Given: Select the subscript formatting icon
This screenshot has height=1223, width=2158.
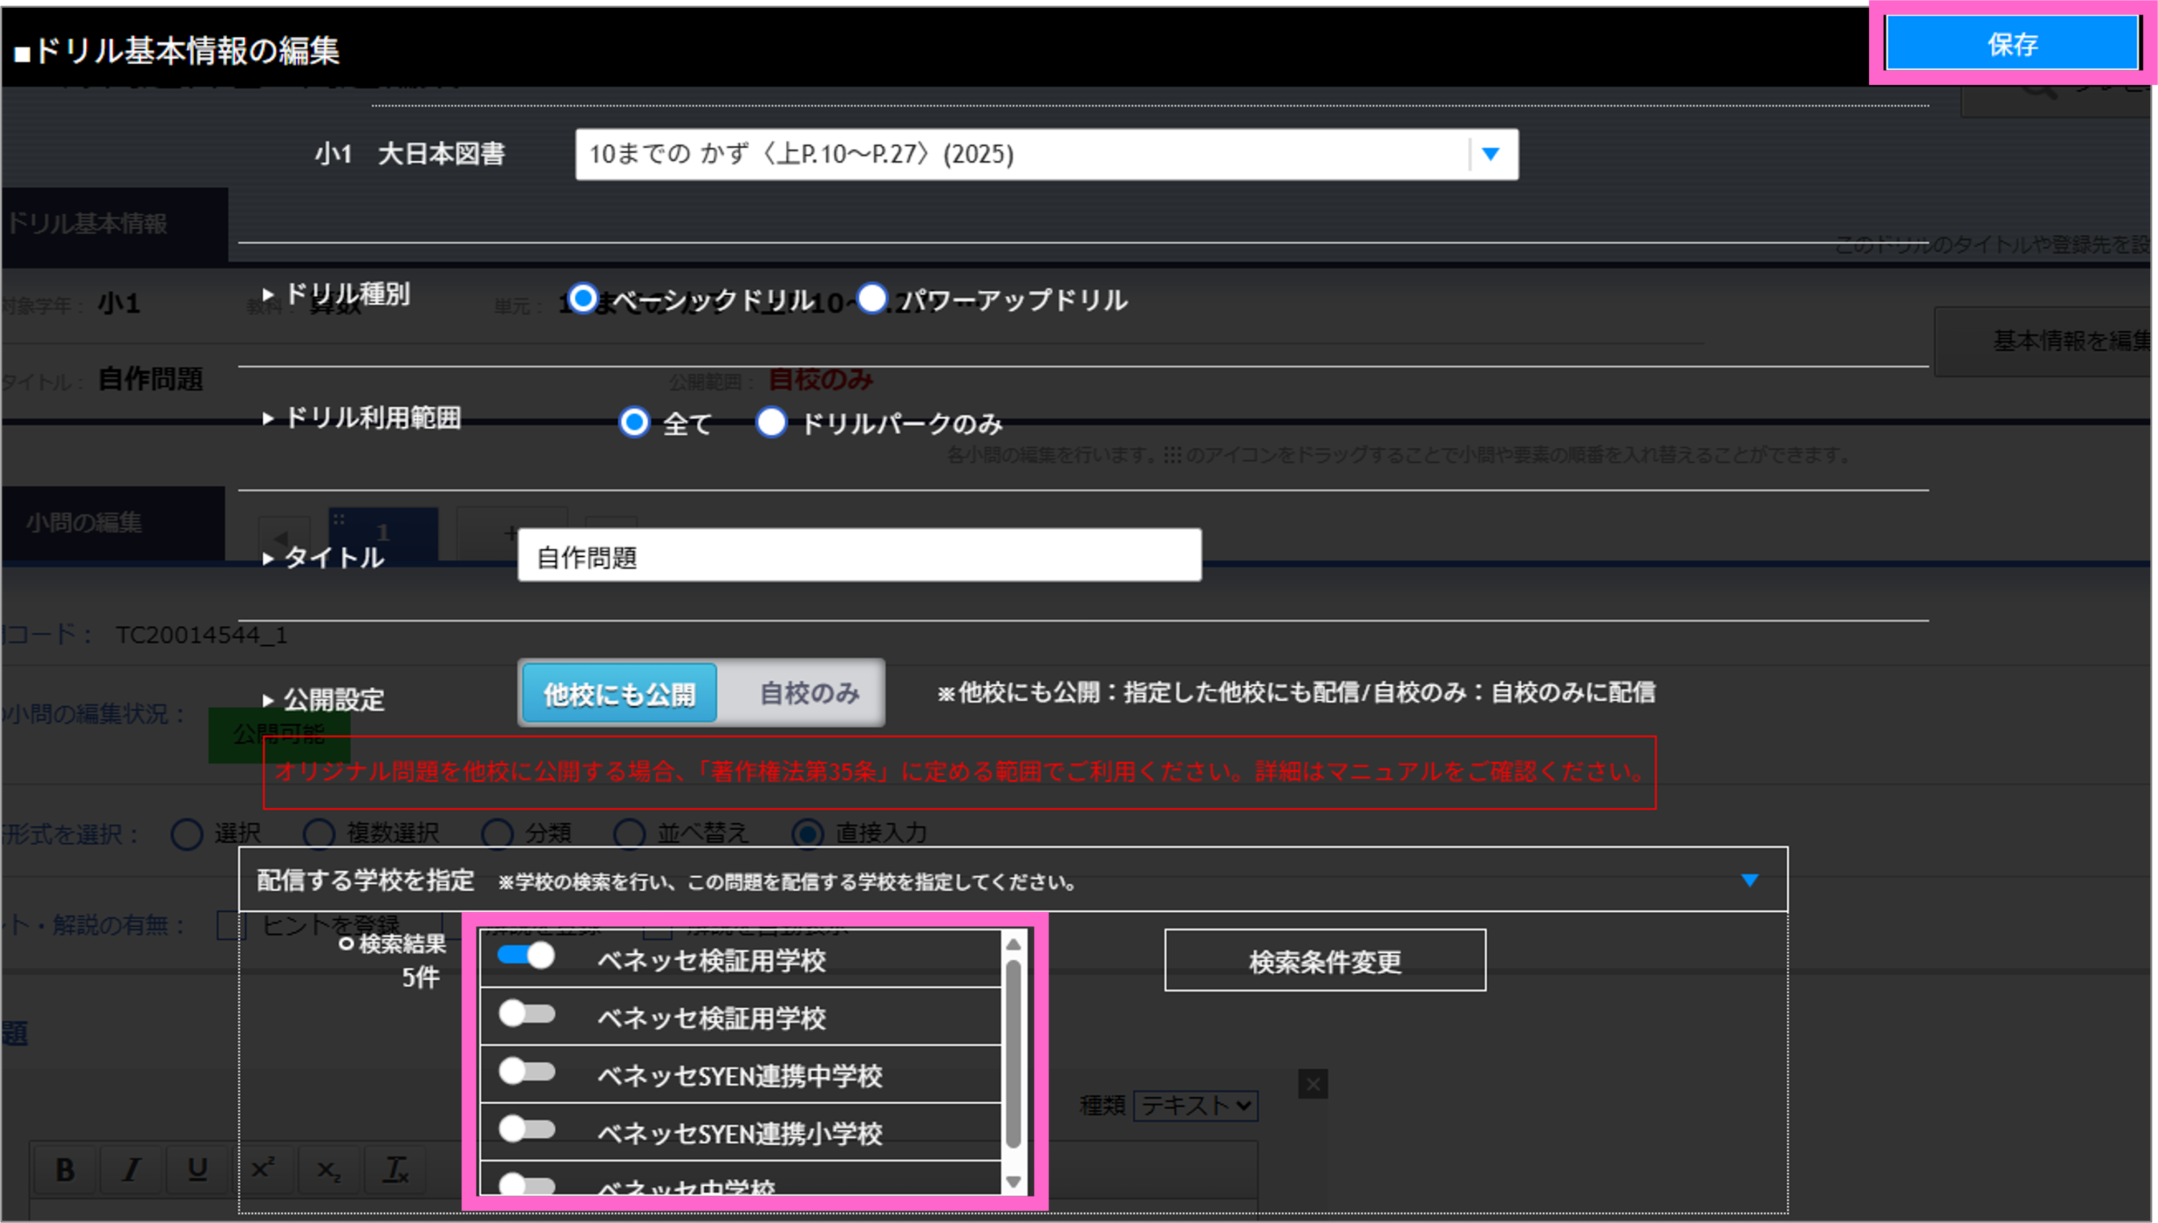Looking at the screenshot, I should coord(329,1169).
